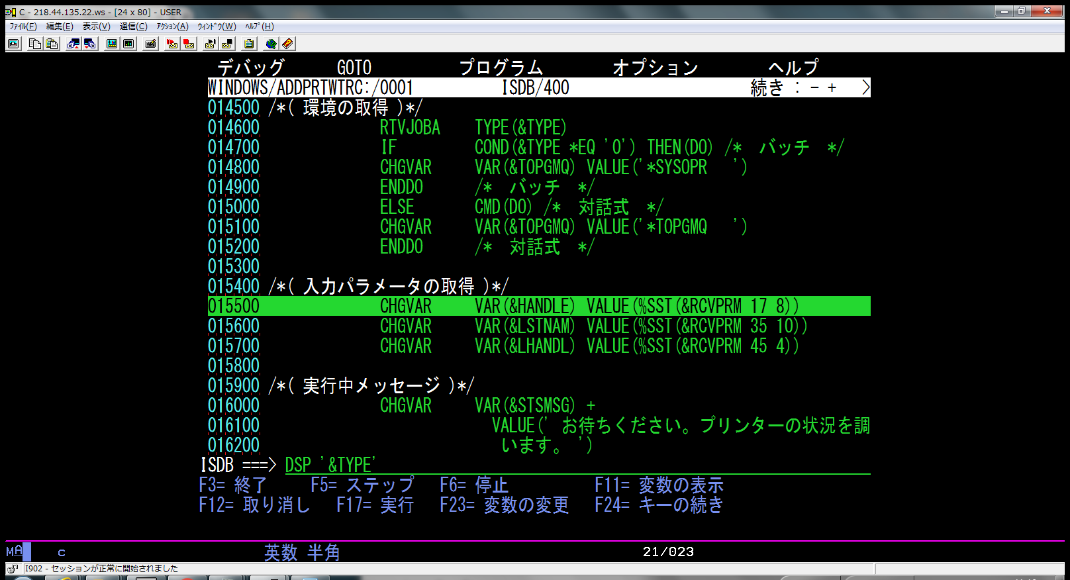Click the ISDB ===> command input line

[x=576, y=465]
